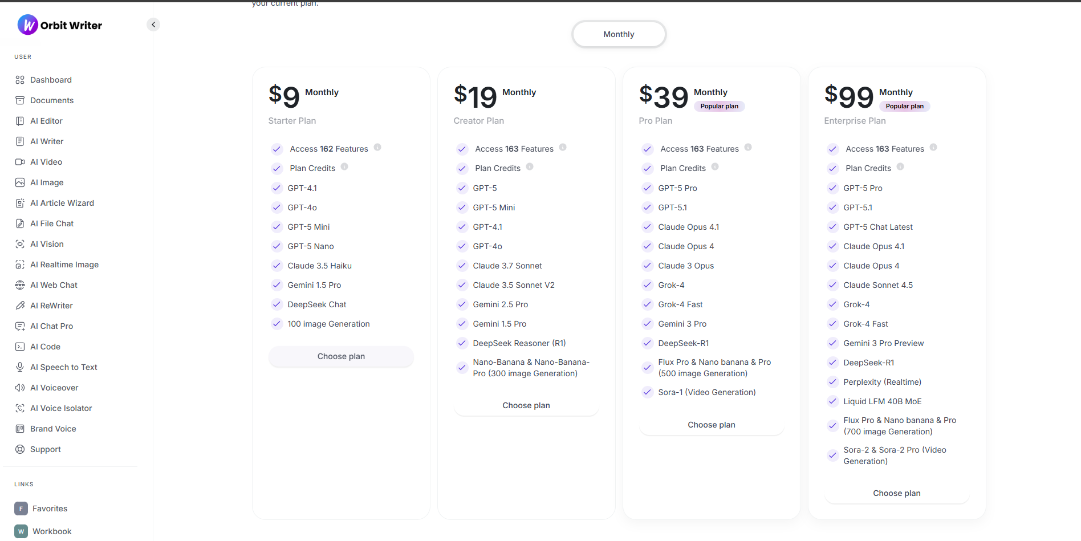Choose the $39 Pro Plan
This screenshot has height=541, width=1081.
click(x=711, y=425)
